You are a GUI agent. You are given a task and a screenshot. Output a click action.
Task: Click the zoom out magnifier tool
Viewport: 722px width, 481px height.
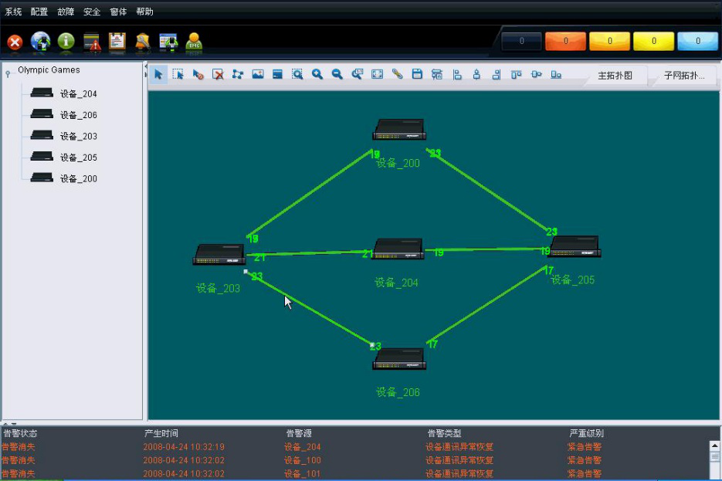tap(337, 75)
